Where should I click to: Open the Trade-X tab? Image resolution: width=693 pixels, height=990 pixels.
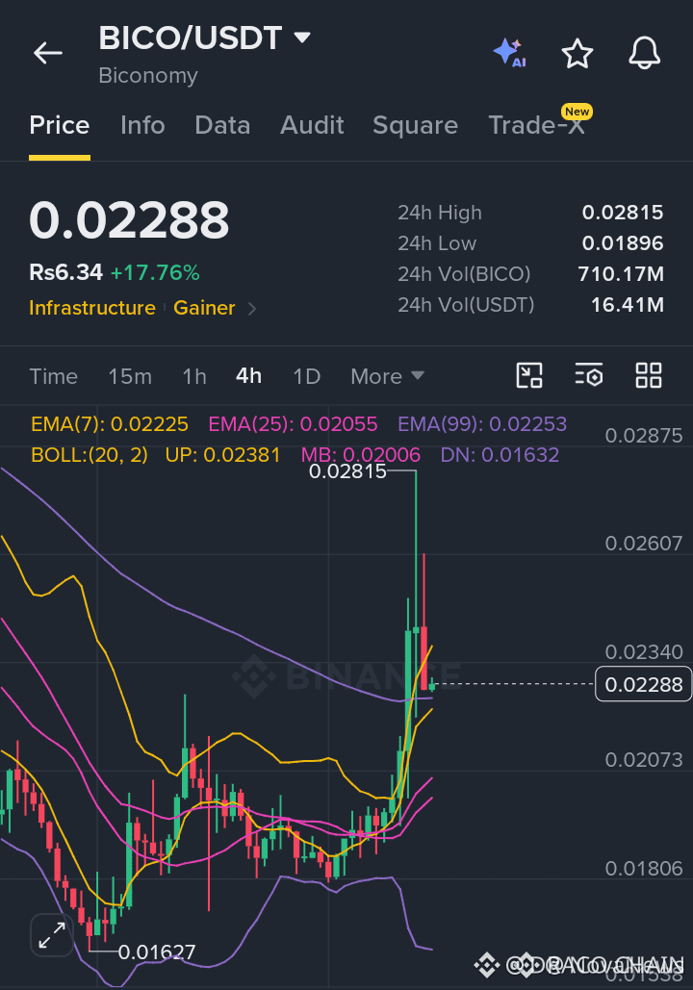pyautogui.click(x=536, y=125)
